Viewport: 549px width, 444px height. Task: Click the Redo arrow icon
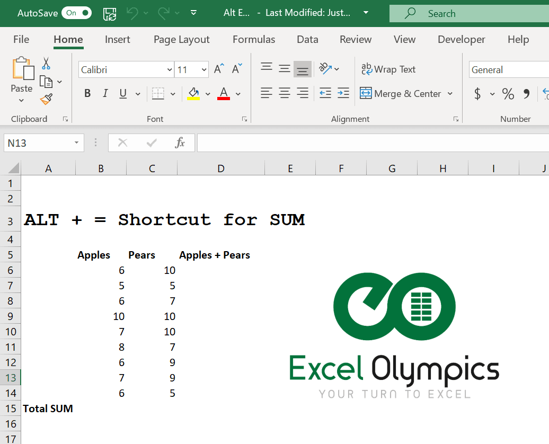click(x=164, y=13)
